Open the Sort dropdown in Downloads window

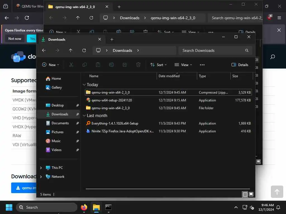click(x=158, y=65)
